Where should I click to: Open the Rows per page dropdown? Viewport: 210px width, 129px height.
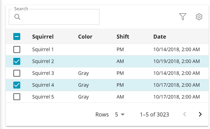click(120, 115)
